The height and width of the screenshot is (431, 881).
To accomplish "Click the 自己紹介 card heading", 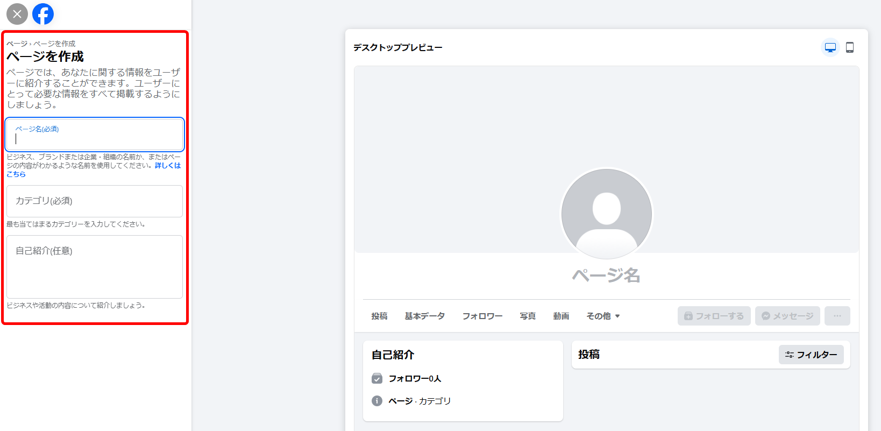I will click(393, 355).
